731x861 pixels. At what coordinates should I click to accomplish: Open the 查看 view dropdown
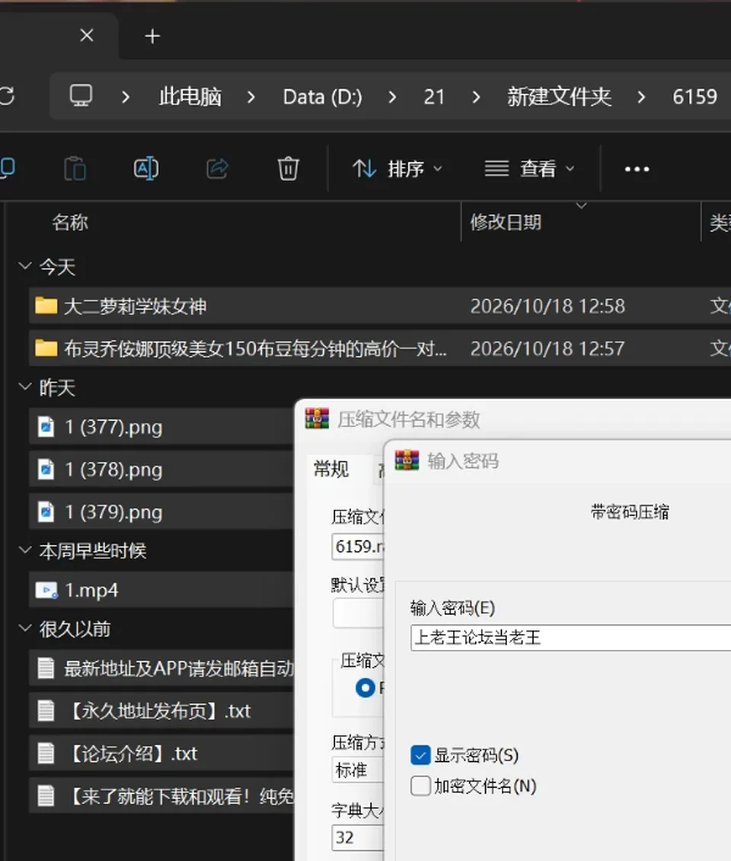[529, 168]
